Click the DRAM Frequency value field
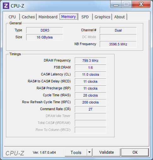 90,61
